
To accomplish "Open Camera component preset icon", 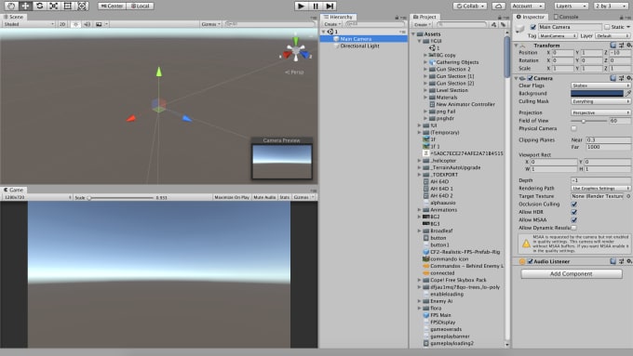I will pos(621,78).
